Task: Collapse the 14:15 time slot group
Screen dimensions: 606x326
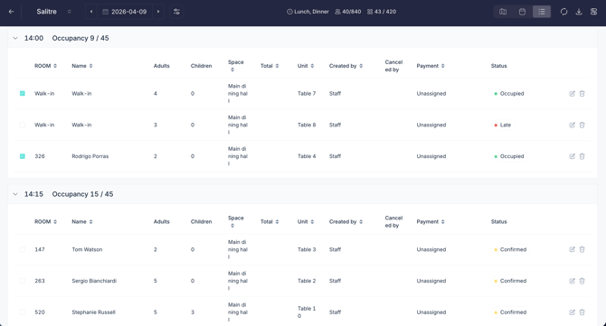Action: [15, 194]
